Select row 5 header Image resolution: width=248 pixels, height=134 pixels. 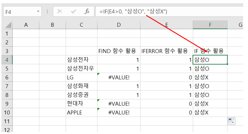point(7,69)
